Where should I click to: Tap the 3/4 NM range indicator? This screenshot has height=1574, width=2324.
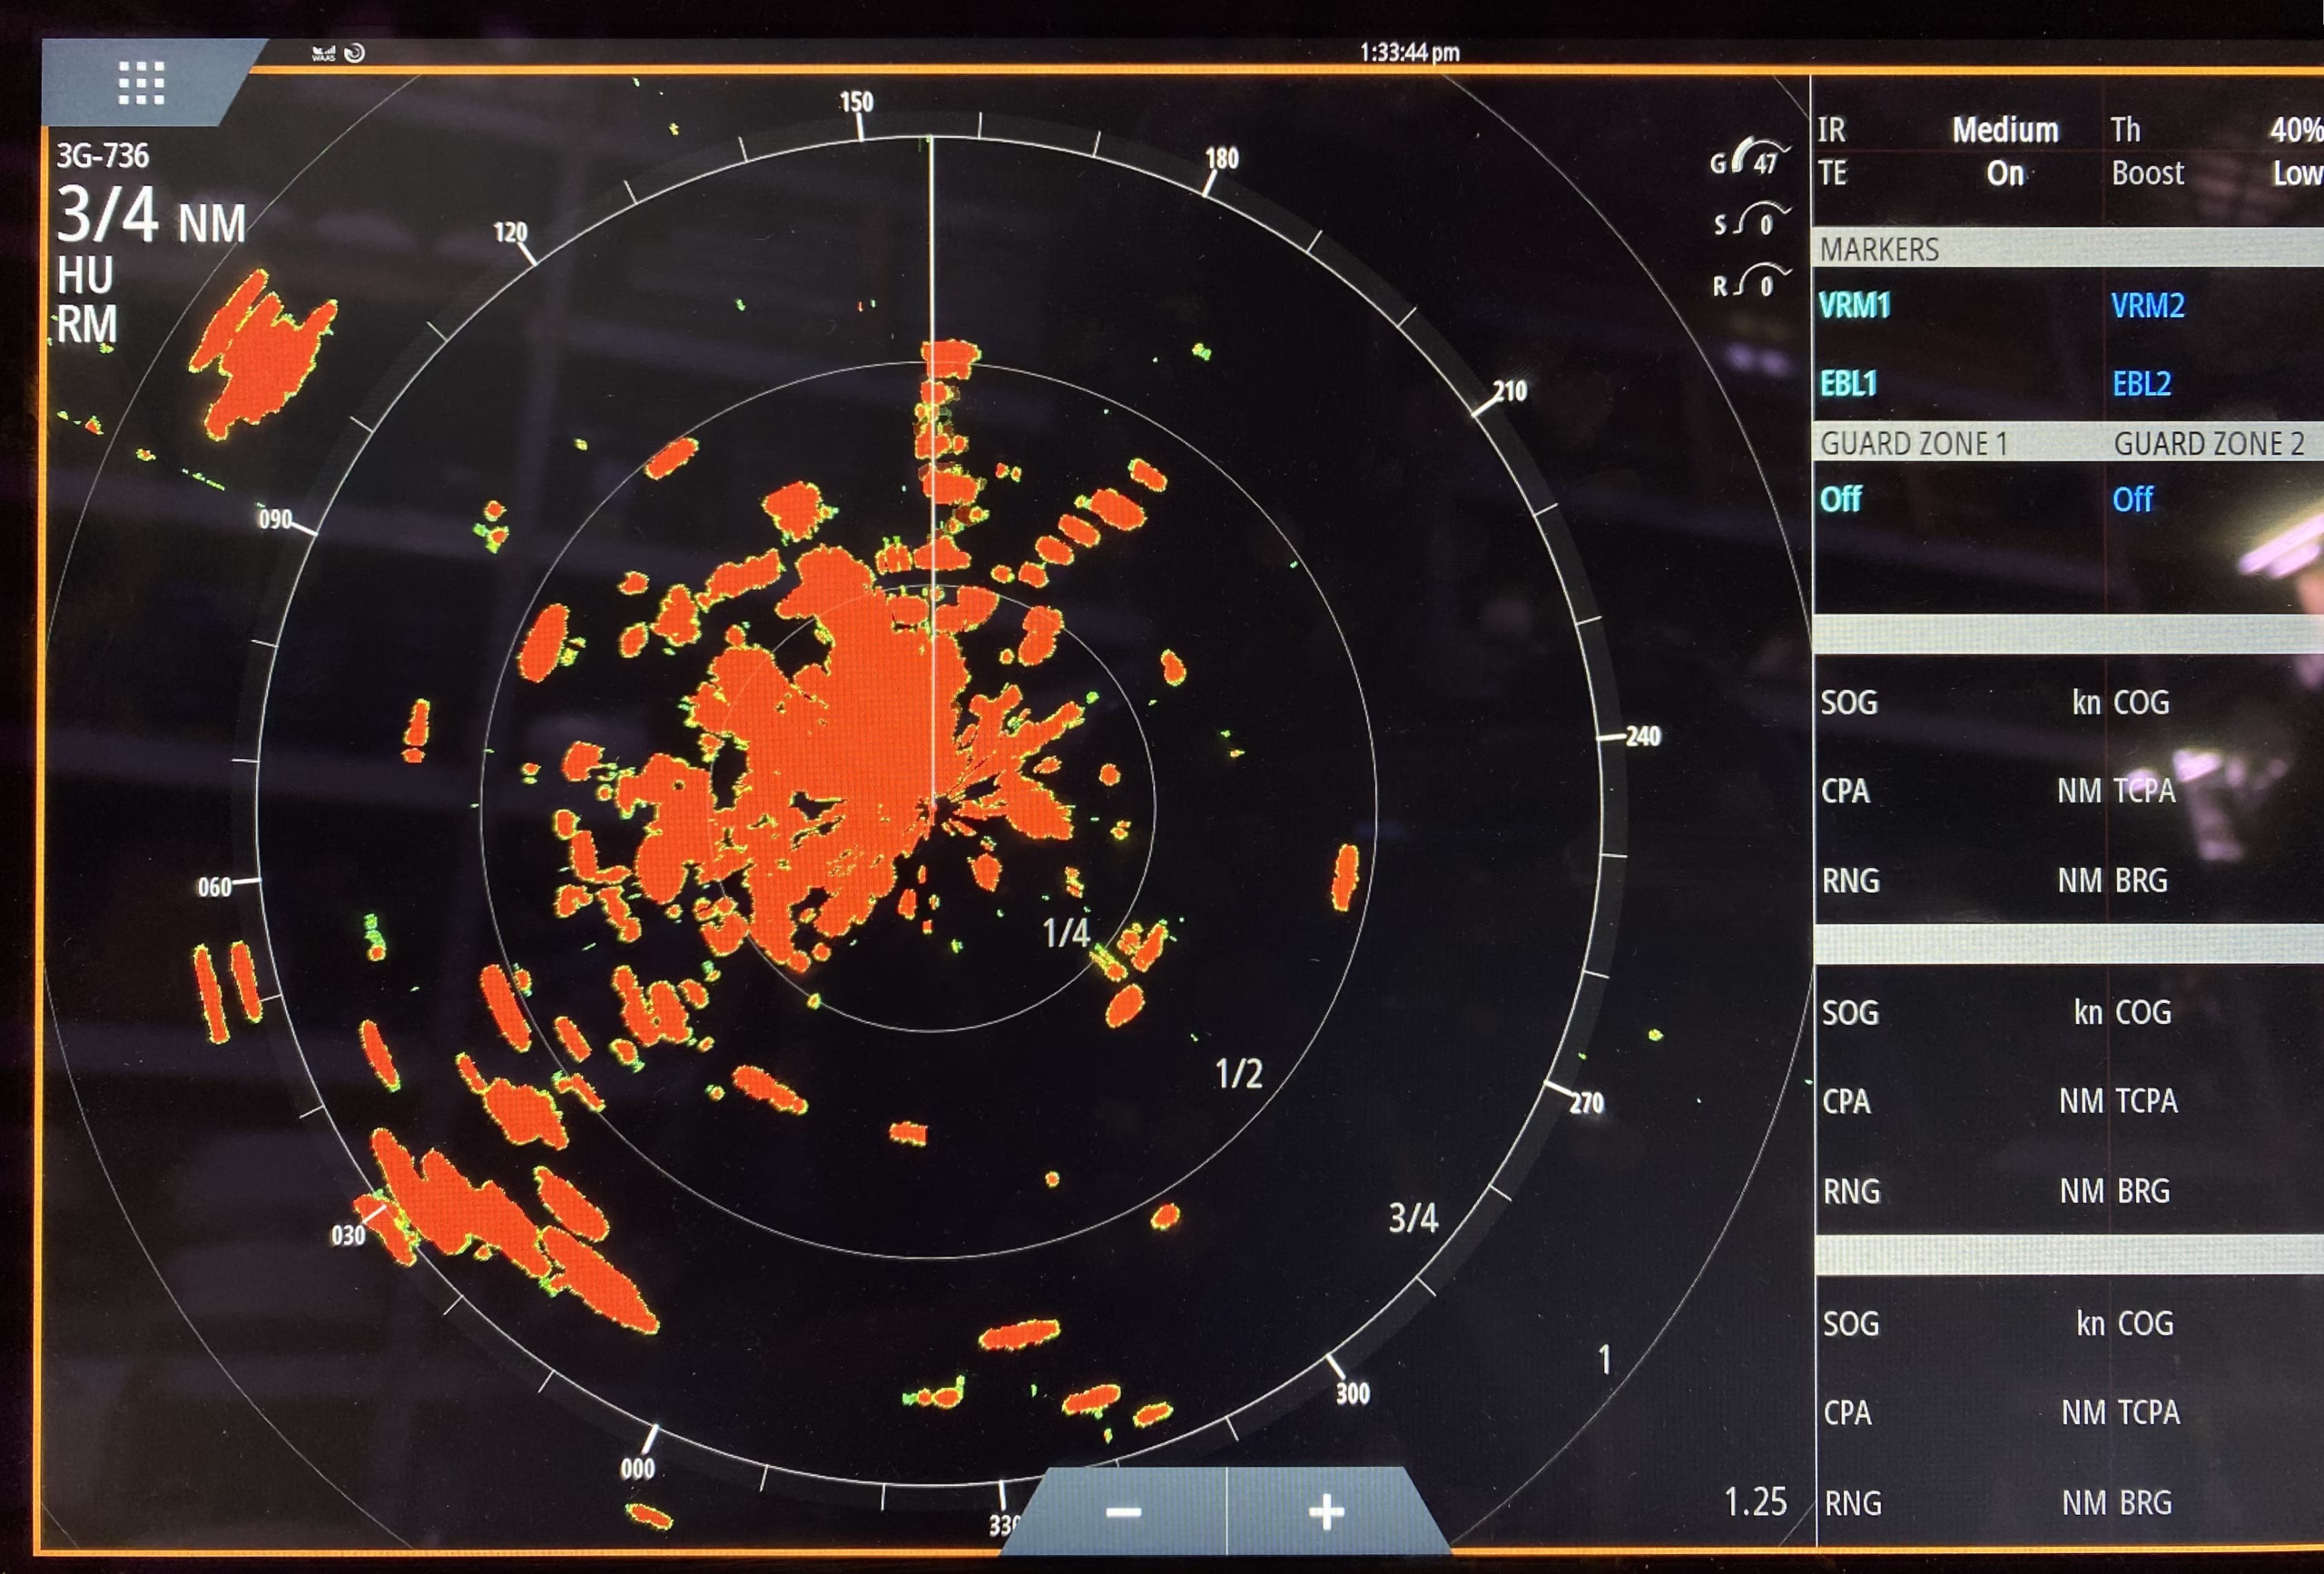[x=150, y=216]
